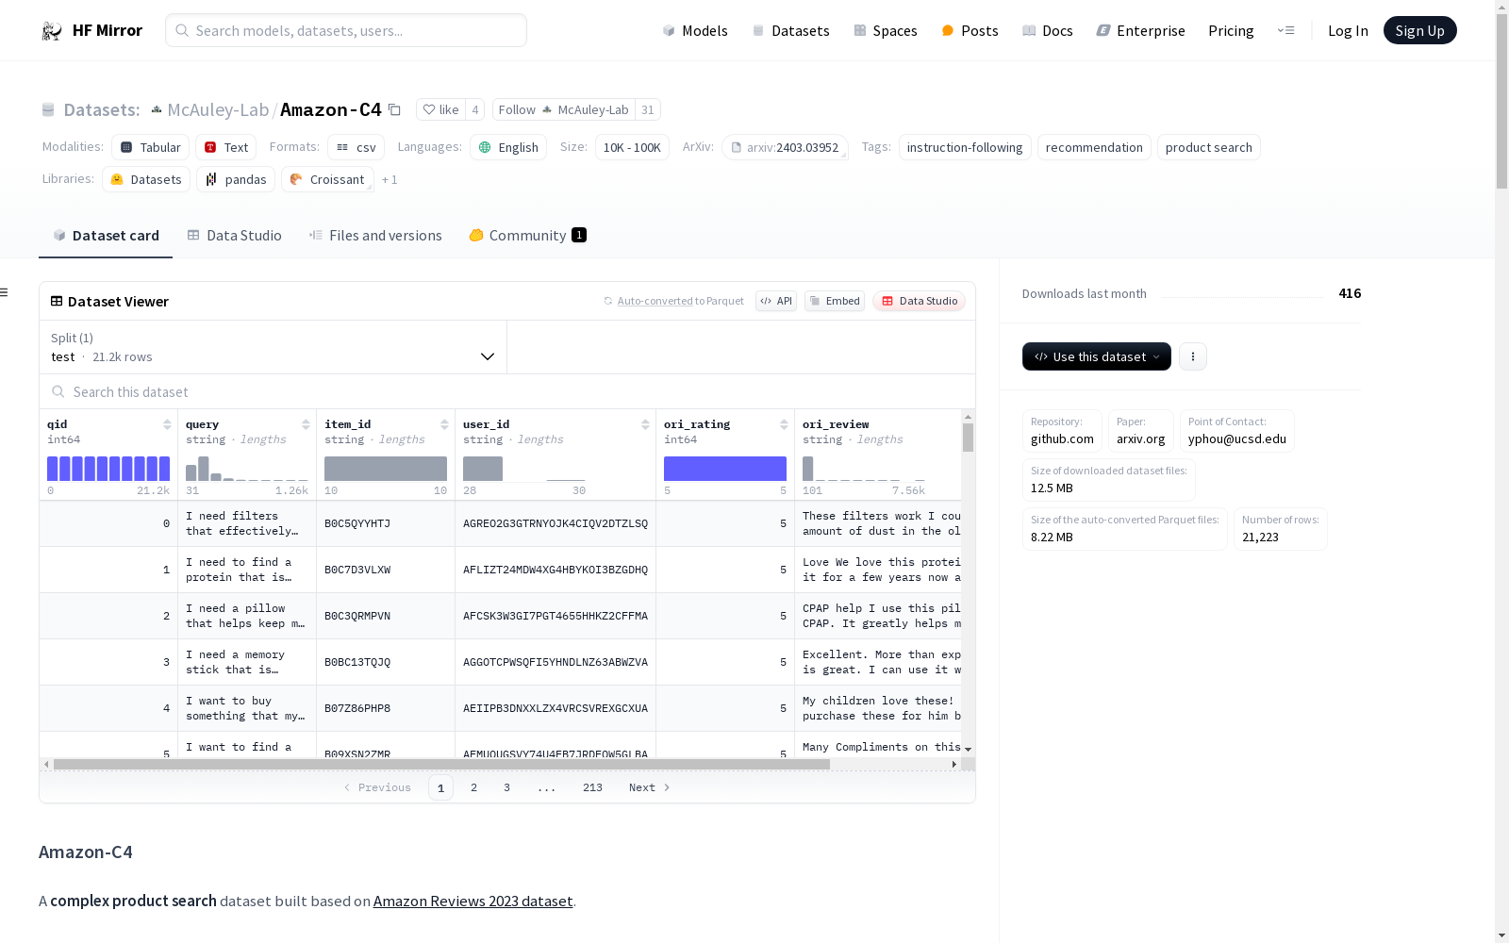The image size is (1509, 943).
Task: Open the Community tab
Action: pos(527,236)
